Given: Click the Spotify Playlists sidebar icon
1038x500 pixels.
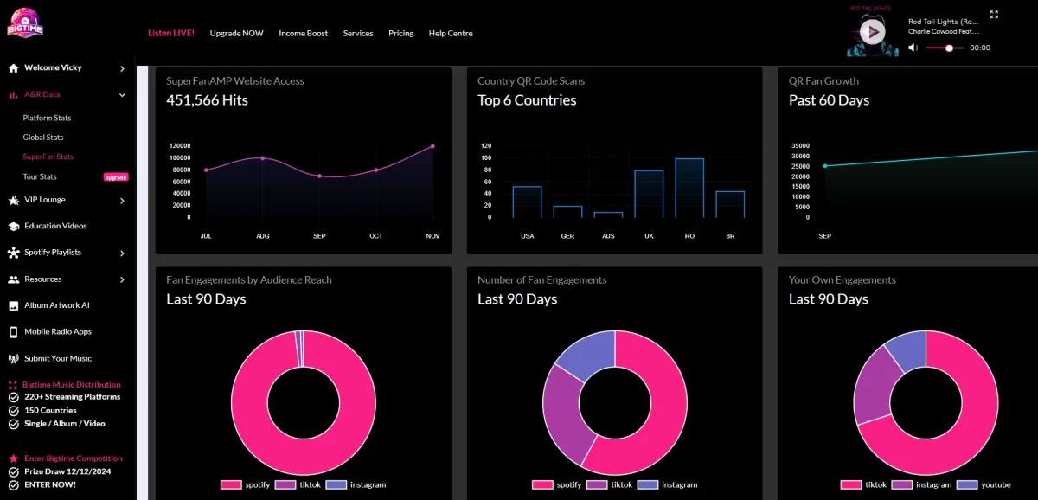Looking at the screenshot, I should pyautogui.click(x=14, y=253).
